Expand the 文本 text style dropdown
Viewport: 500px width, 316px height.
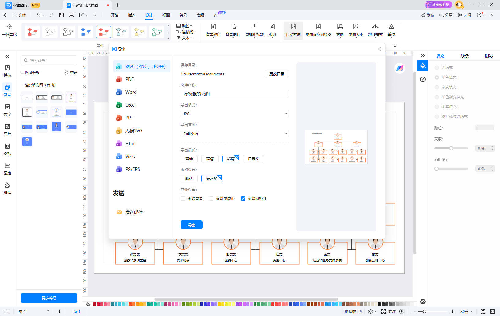tap(185, 38)
